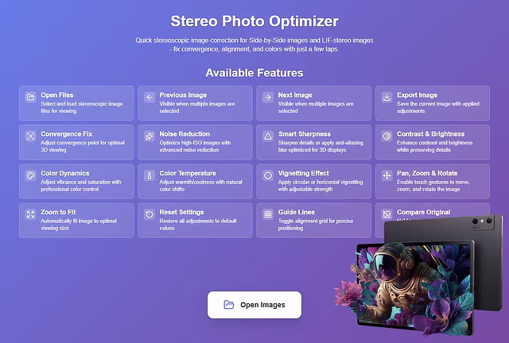This screenshot has height=343, width=509.
Task: Select the Convergence Fix target icon
Action: coord(30,136)
